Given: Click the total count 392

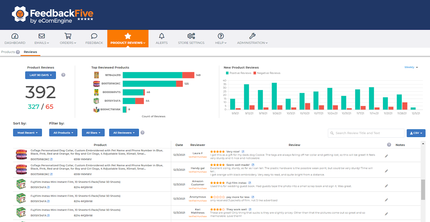Looking at the screenshot, I should point(41,92).
